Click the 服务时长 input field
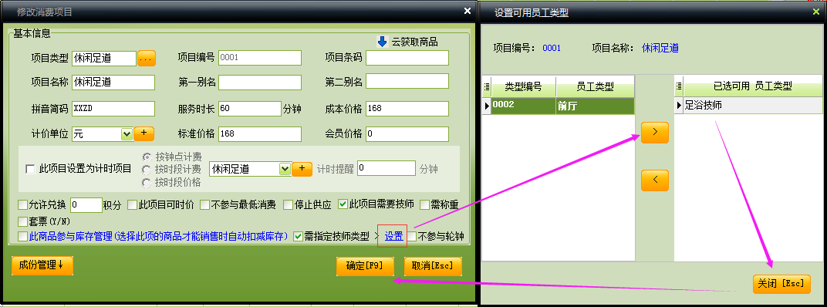Image resolution: width=827 pixels, height=307 pixels. [249, 109]
